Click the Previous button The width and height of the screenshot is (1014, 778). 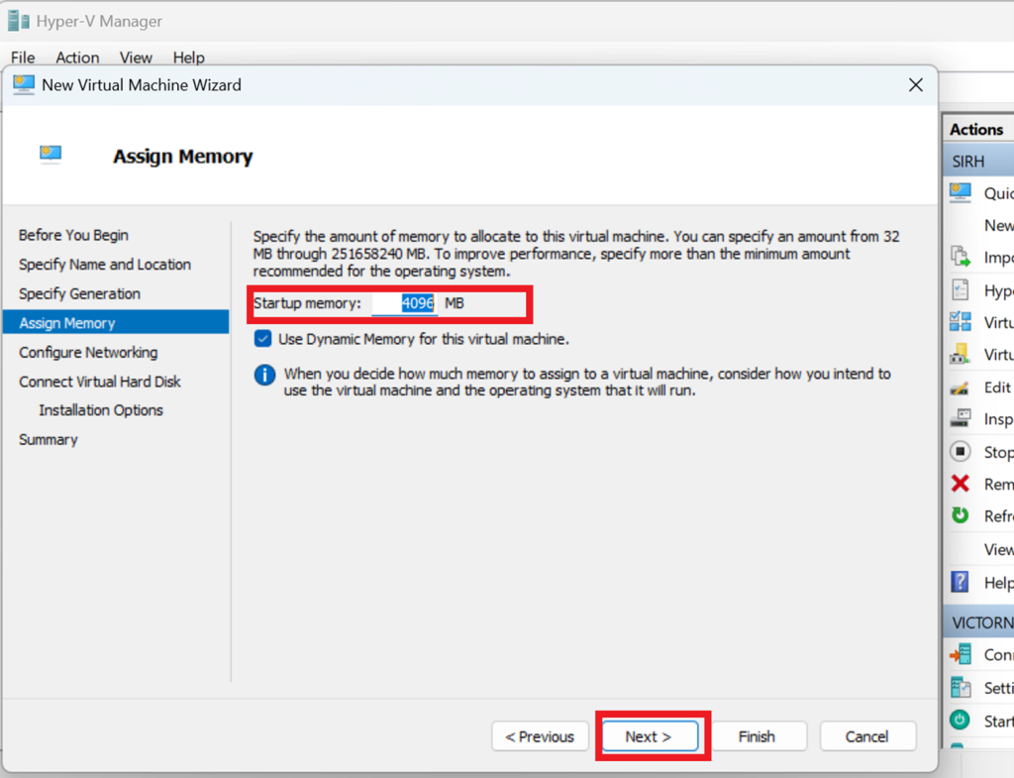pos(540,736)
